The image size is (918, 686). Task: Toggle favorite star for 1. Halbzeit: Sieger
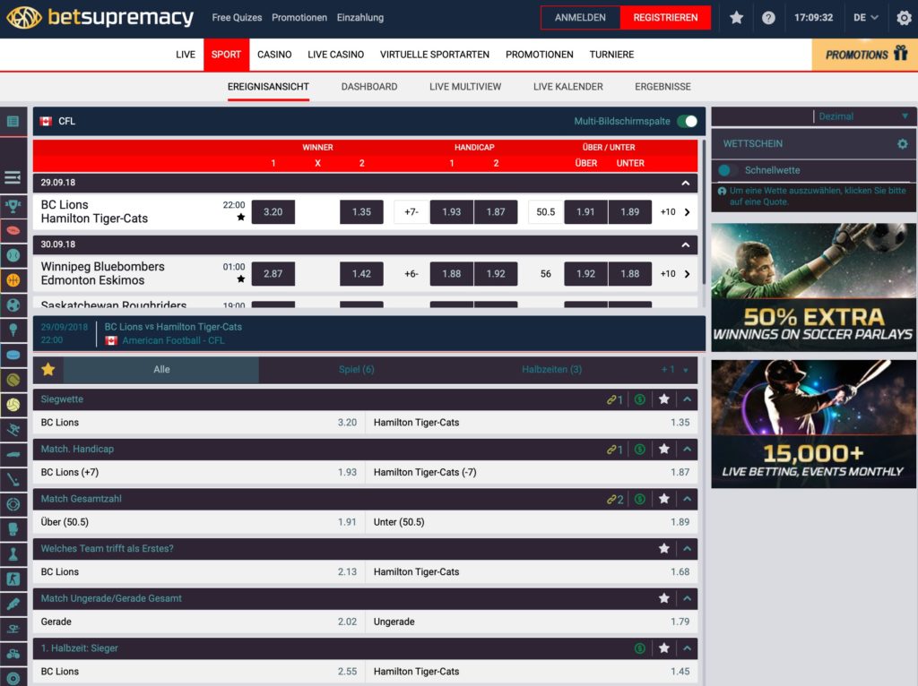[x=664, y=648]
